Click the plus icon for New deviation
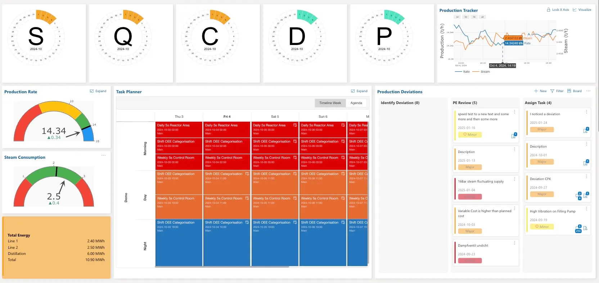 (536, 91)
